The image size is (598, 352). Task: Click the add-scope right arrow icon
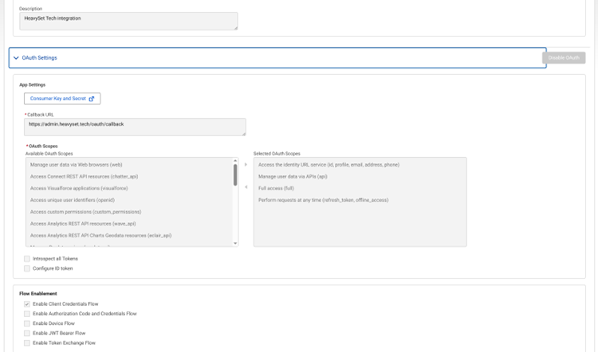[x=246, y=165]
